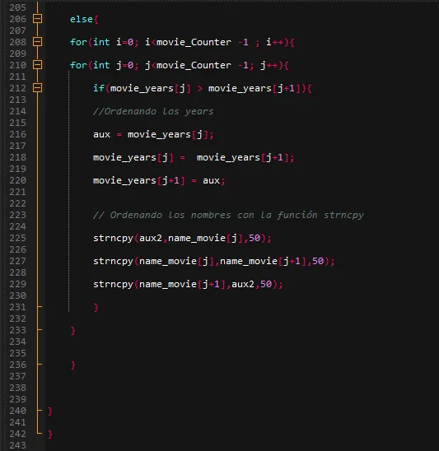The image size is (439, 451).
Task: Click the strncpy call on line 227
Action: (x=214, y=261)
